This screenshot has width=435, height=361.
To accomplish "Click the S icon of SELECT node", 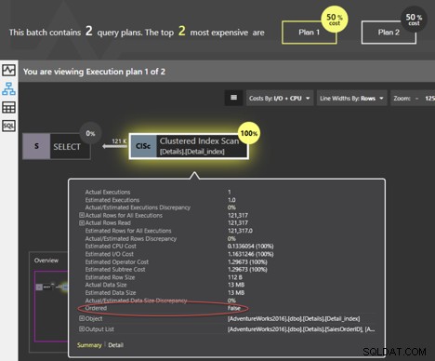I will (36, 146).
